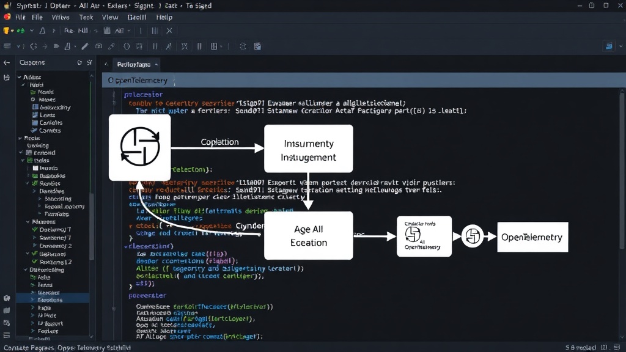Open dropdown arrow beside blue panel icon
This screenshot has height=352, width=626.
620,46
